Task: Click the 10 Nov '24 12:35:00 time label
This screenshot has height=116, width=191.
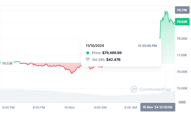Action: [158, 107]
